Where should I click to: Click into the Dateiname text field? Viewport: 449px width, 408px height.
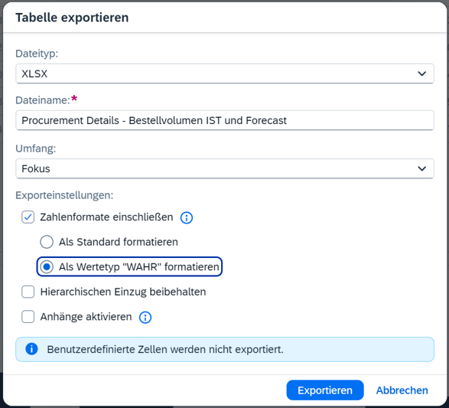pyautogui.click(x=225, y=120)
